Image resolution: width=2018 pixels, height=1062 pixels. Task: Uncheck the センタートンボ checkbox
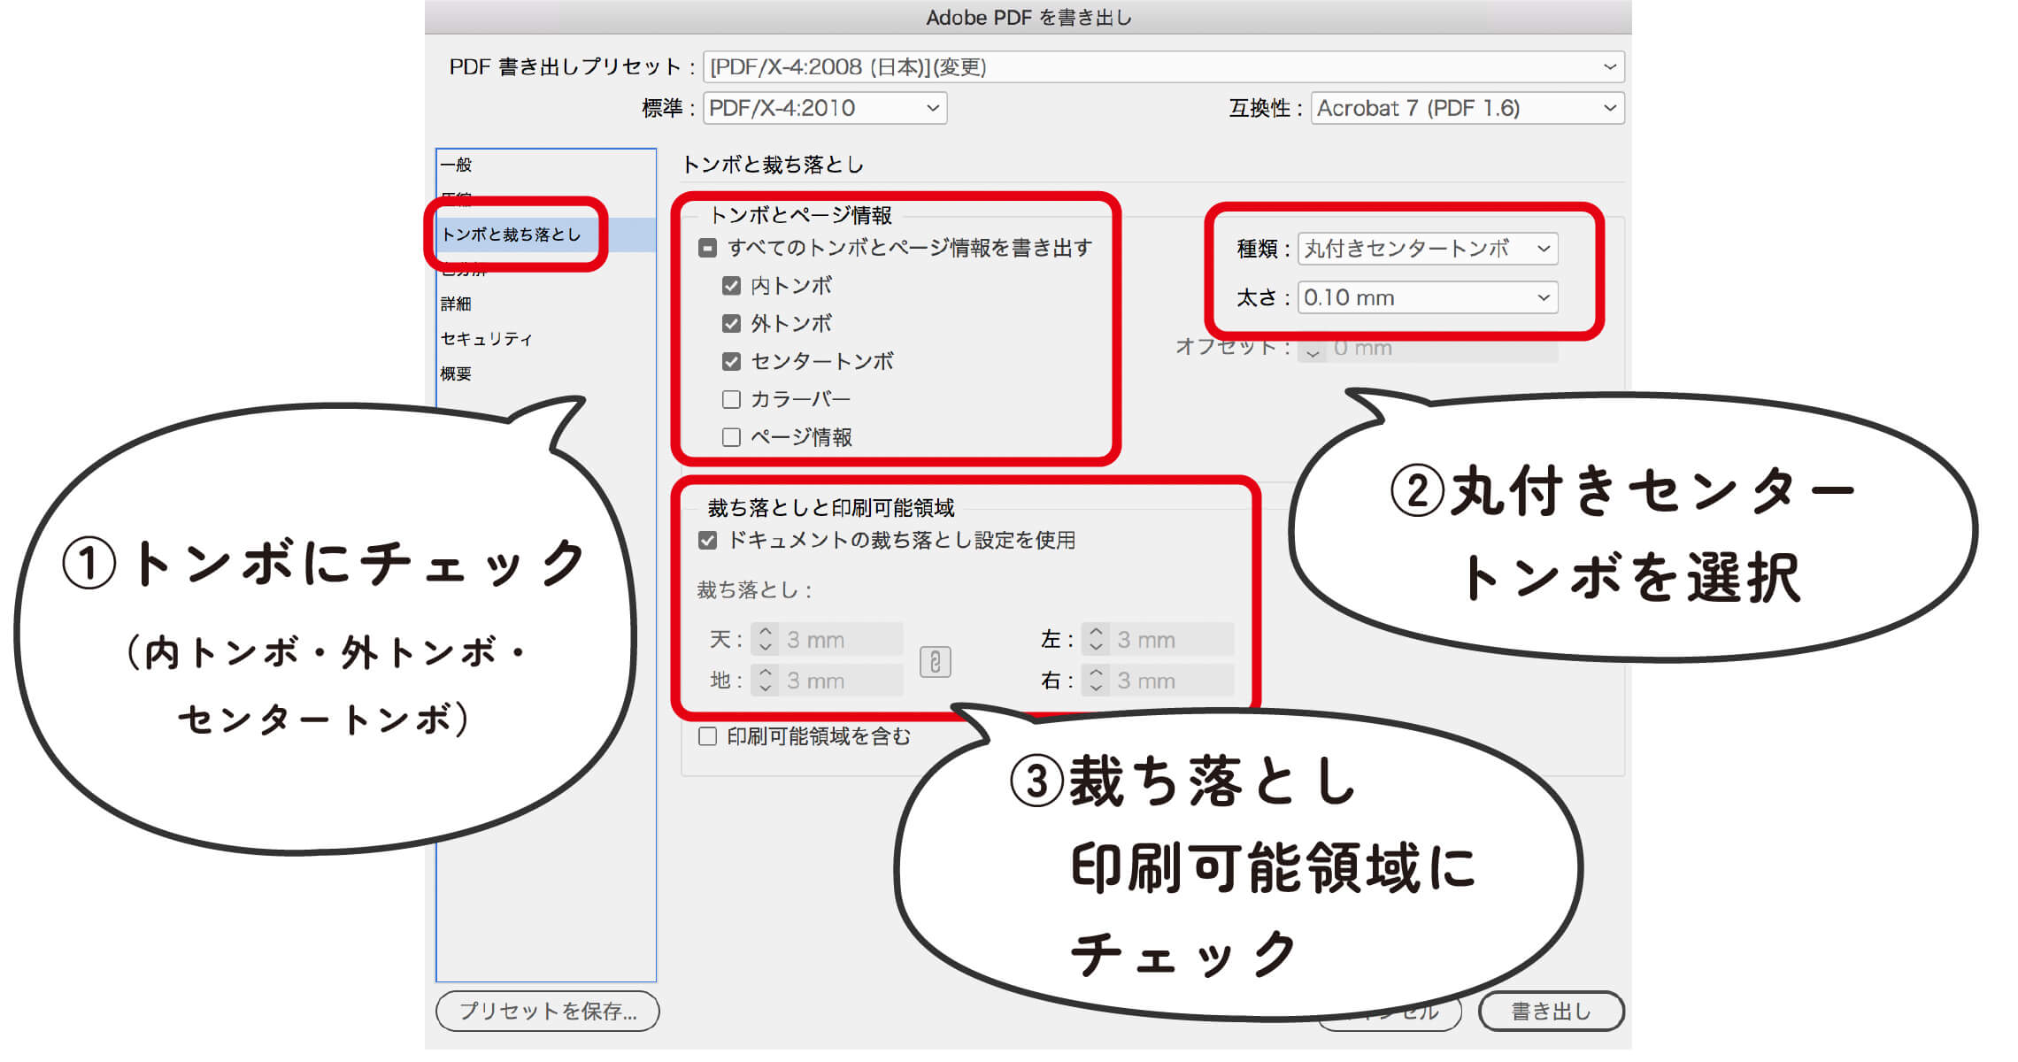(x=731, y=361)
